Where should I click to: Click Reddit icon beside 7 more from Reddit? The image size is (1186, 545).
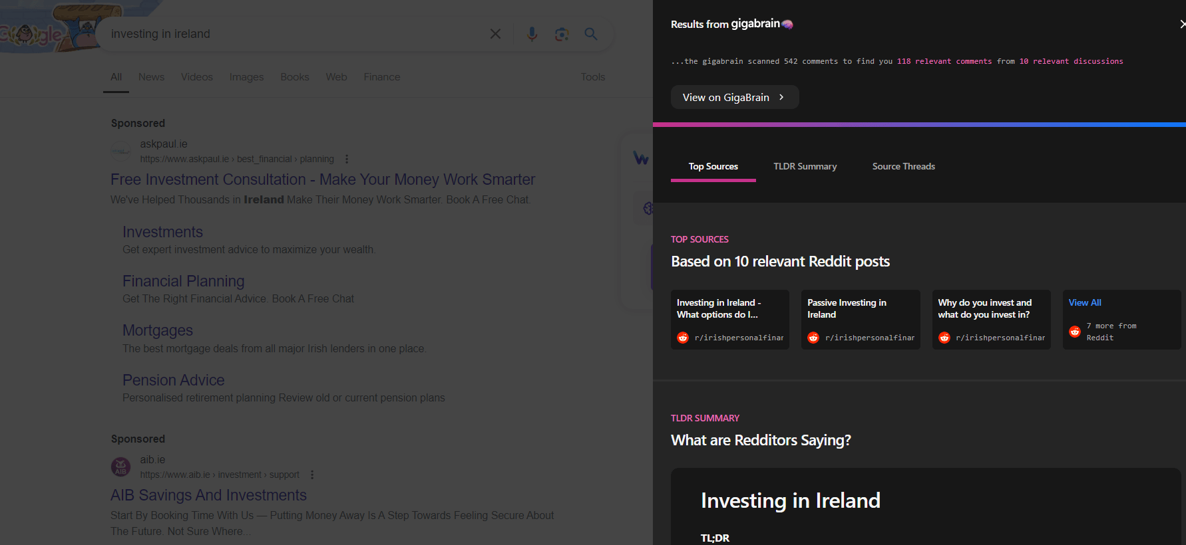(1075, 332)
